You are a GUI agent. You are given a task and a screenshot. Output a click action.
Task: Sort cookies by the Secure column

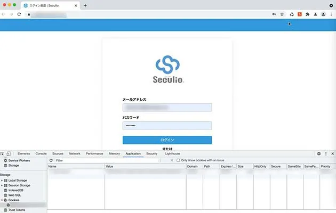[x=278, y=166]
